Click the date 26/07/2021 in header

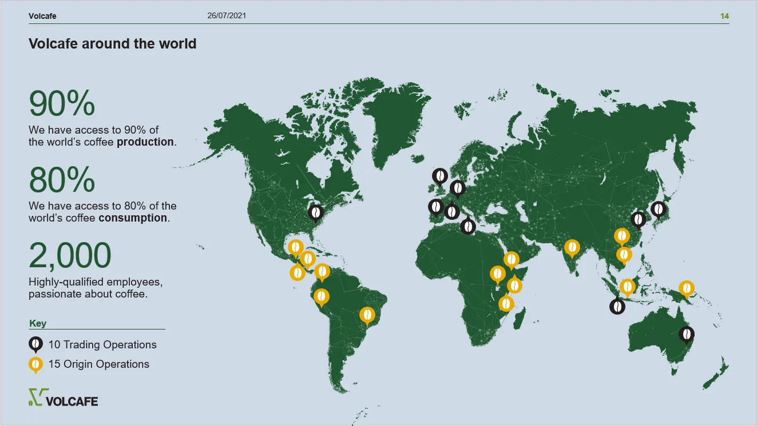point(227,16)
